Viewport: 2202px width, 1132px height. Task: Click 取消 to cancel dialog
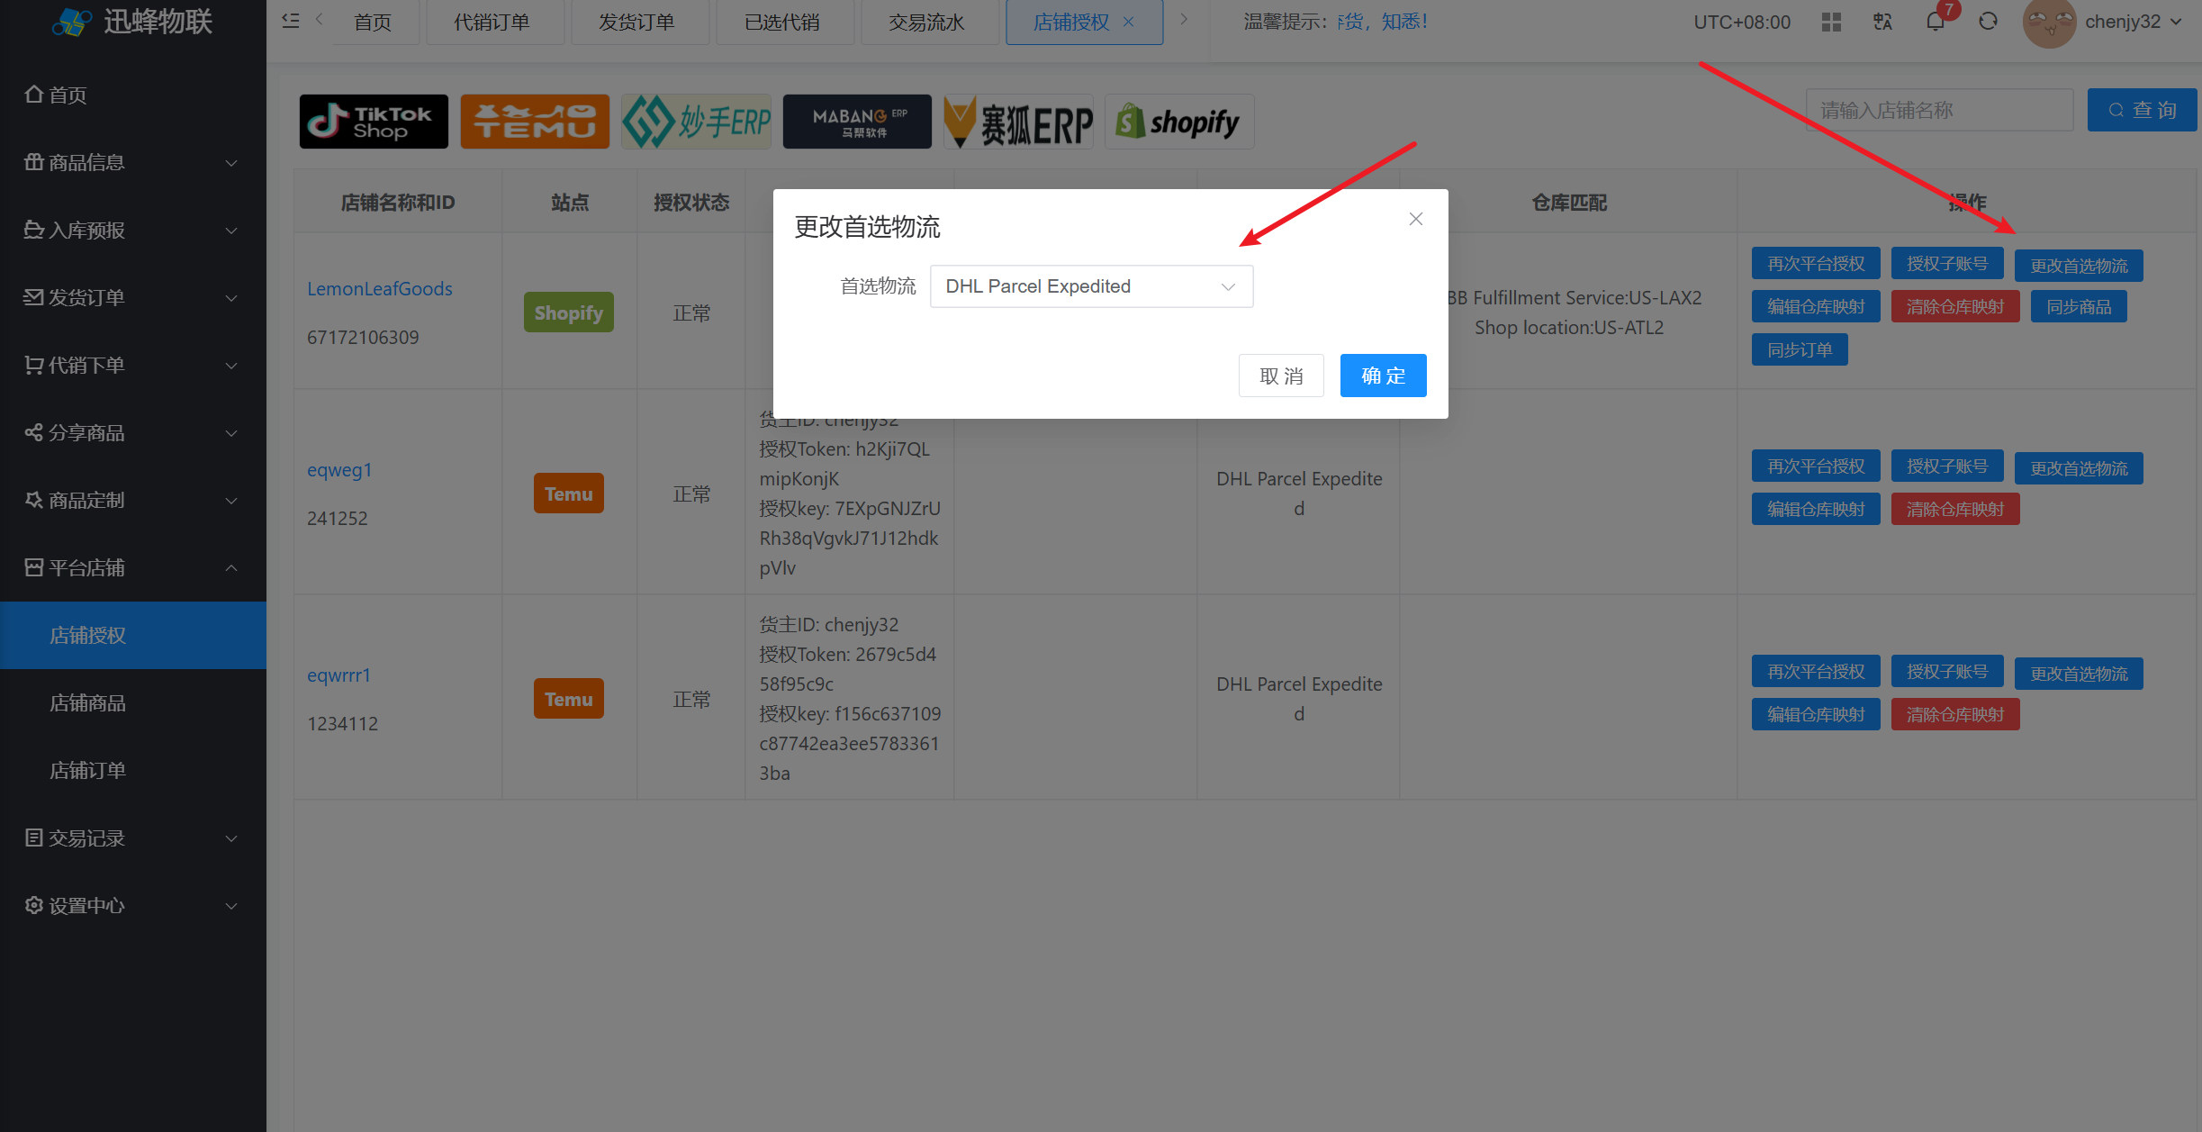click(1281, 376)
